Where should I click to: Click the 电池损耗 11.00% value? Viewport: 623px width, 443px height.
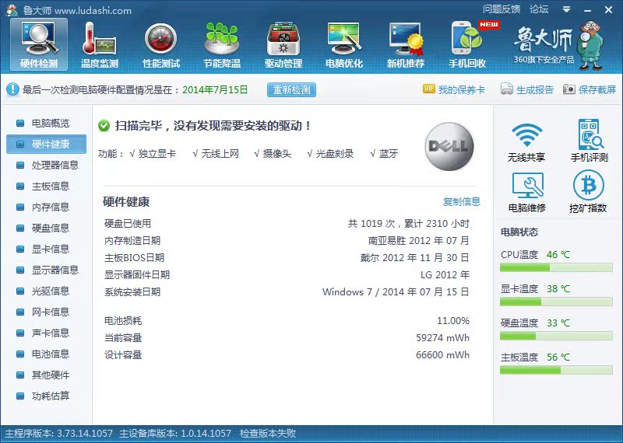tap(453, 320)
